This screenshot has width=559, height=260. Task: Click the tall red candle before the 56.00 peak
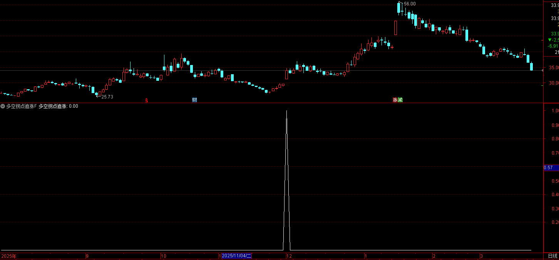(x=395, y=28)
